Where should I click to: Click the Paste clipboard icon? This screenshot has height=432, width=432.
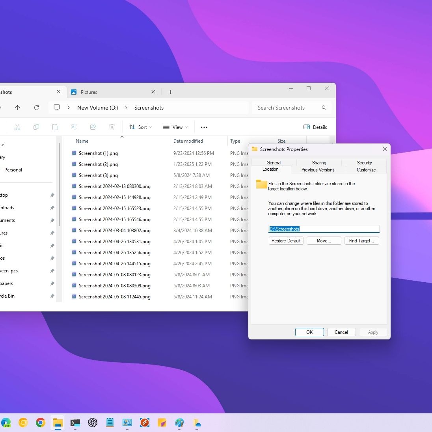(x=55, y=127)
